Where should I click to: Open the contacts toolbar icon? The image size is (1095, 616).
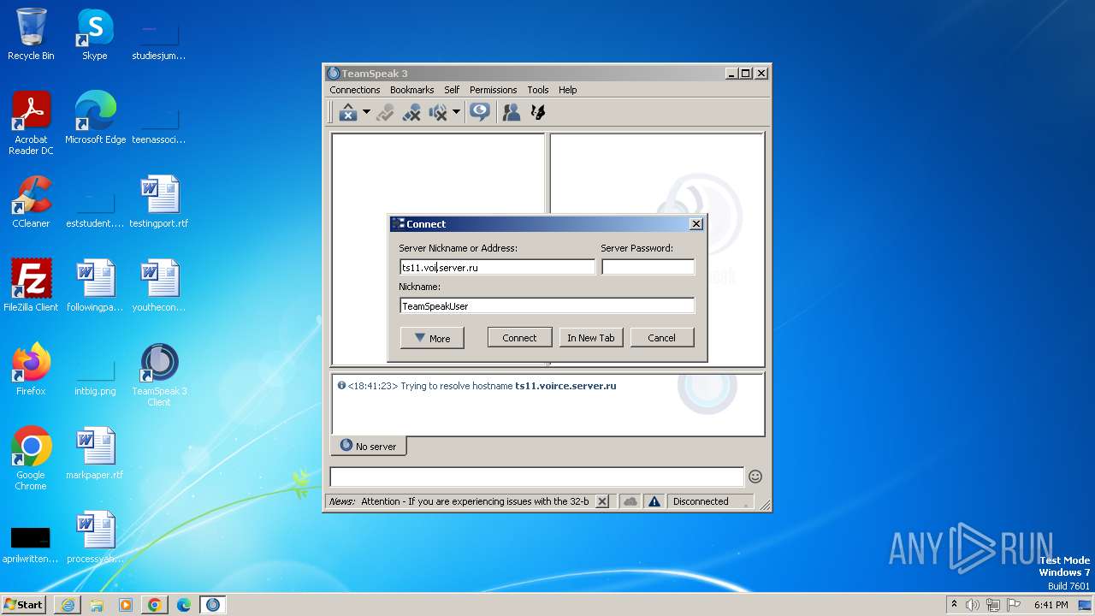(x=512, y=112)
